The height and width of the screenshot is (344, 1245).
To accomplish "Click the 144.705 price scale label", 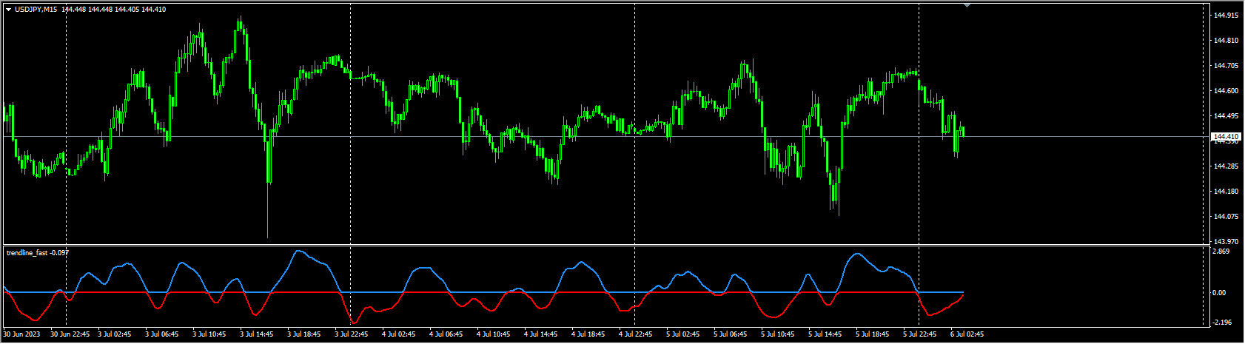I will [1226, 66].
